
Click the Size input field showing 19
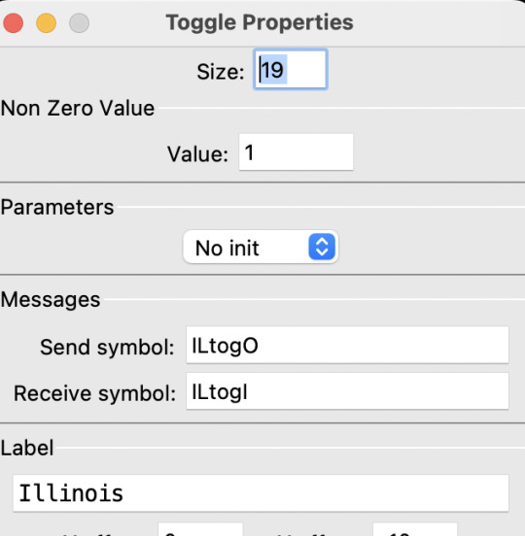pyautogui.click(x=291, y=69)
